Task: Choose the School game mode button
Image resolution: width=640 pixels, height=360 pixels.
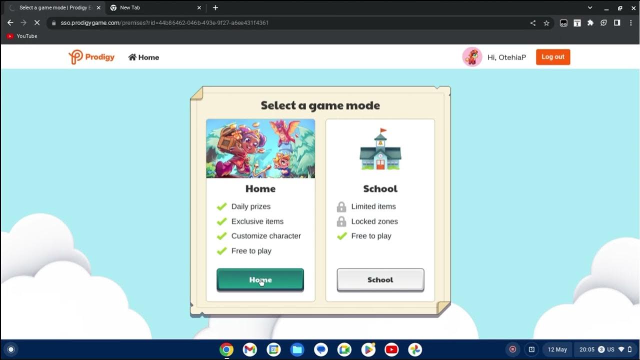Action: click(x=380, y=280)
